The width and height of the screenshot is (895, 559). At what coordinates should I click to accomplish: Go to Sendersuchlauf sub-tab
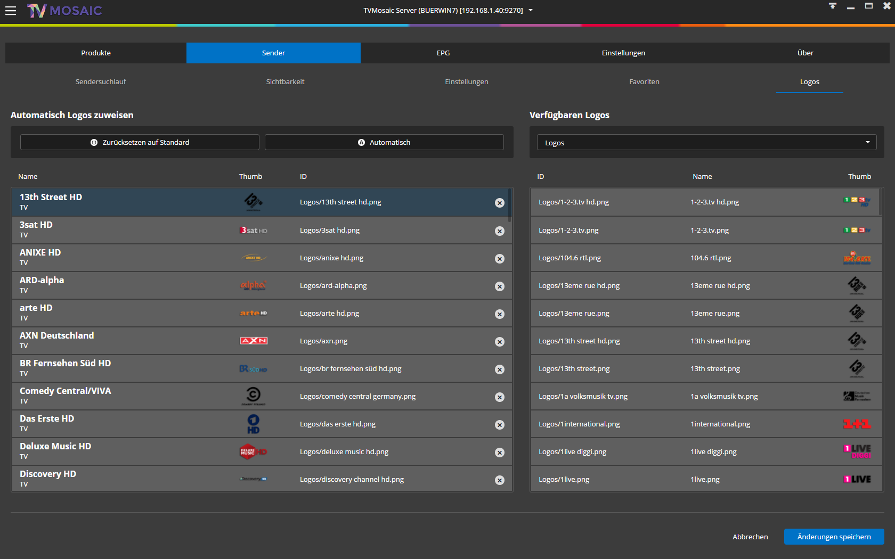pos(101,81)
